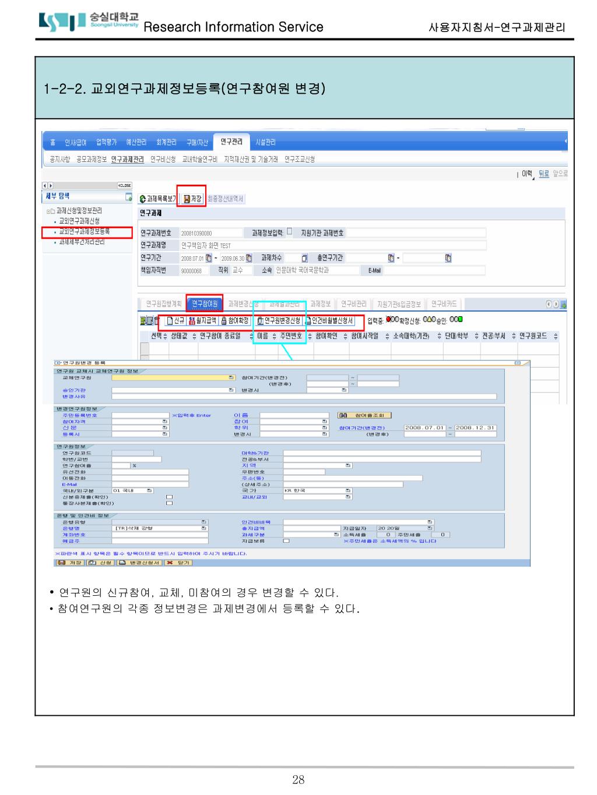Click the tab-scroll right arrow icon
The image size is (597, 795).
point(556,304)
